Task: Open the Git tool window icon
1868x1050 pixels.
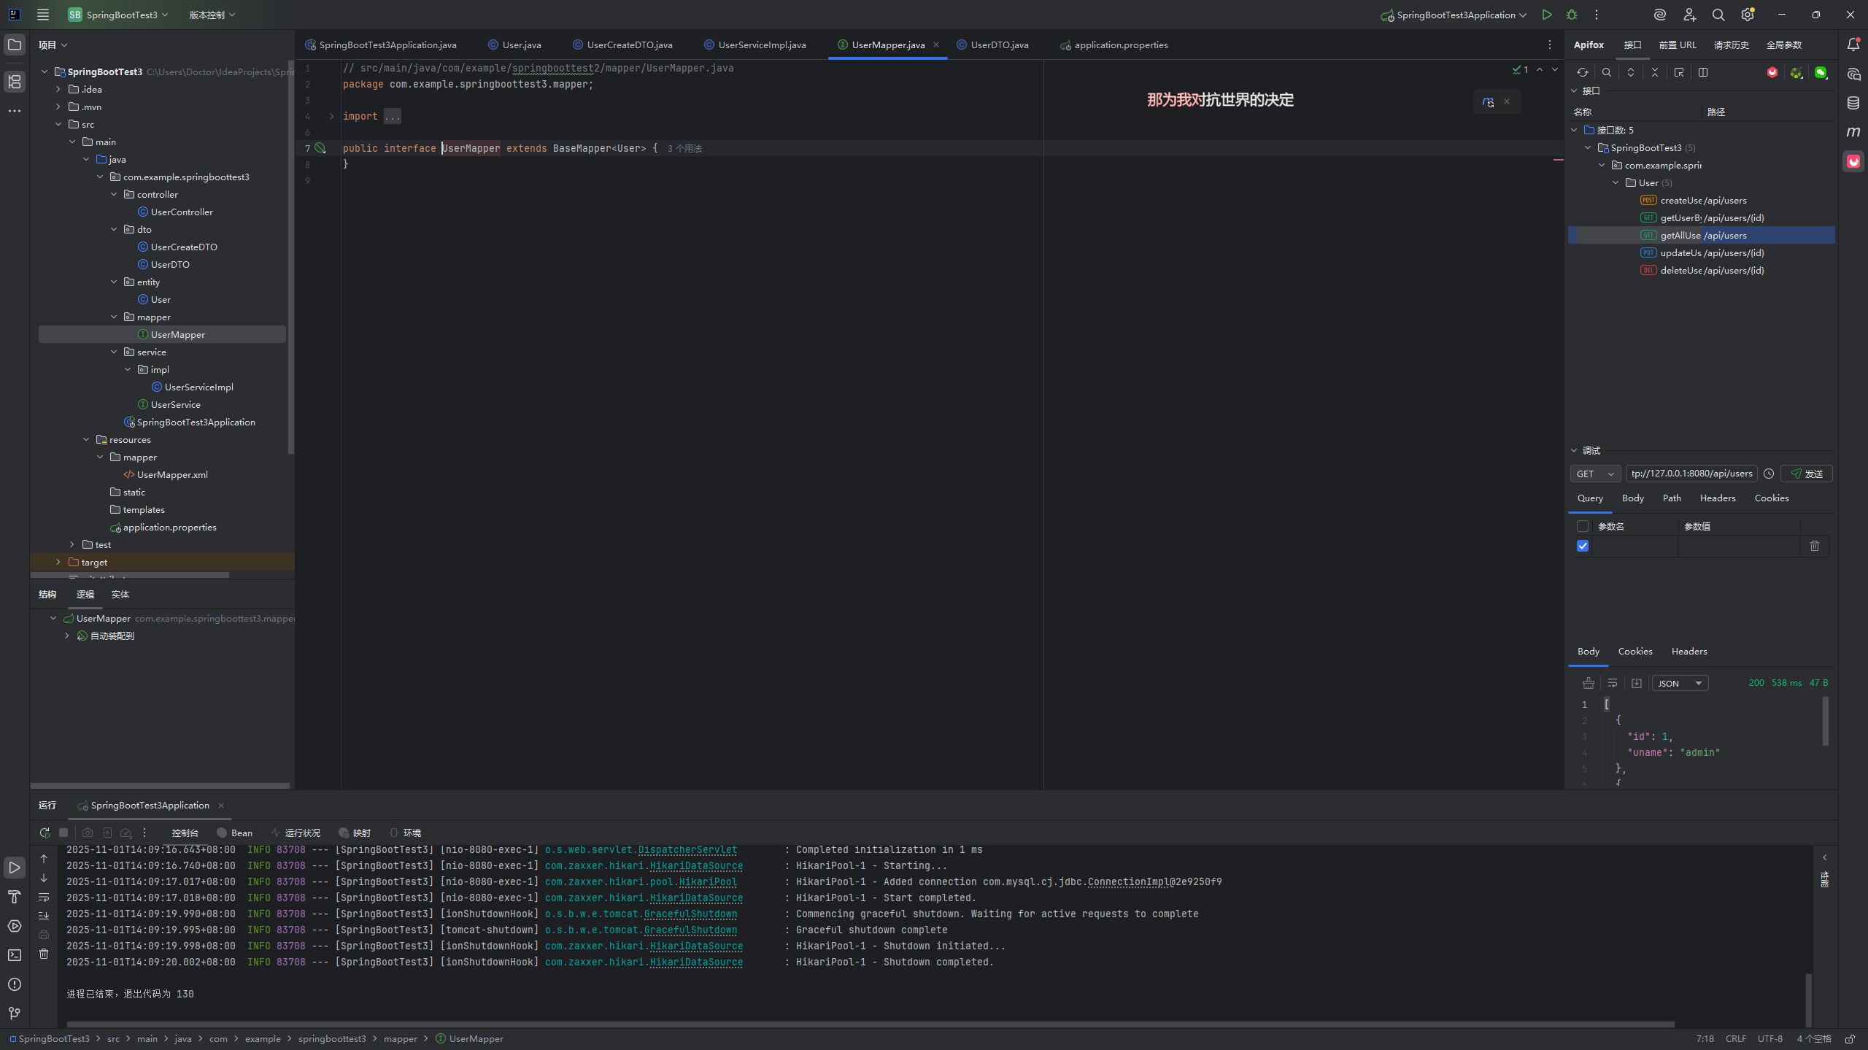Action: (x=15, y=1013)
